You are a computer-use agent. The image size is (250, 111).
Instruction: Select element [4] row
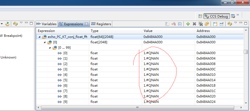pos(140,75)
